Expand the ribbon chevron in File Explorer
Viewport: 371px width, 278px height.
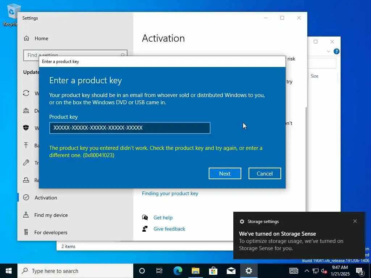(328, 51)
